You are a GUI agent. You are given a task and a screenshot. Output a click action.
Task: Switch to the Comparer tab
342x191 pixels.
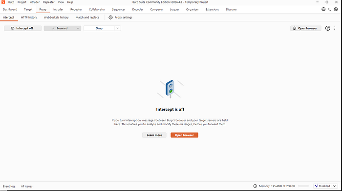(x=156, y=9)
